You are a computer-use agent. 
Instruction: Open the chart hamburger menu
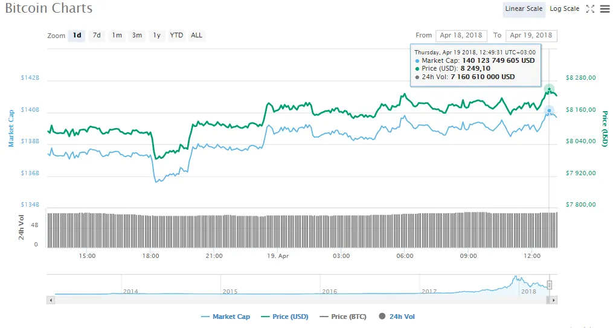[x=604, y=9]
